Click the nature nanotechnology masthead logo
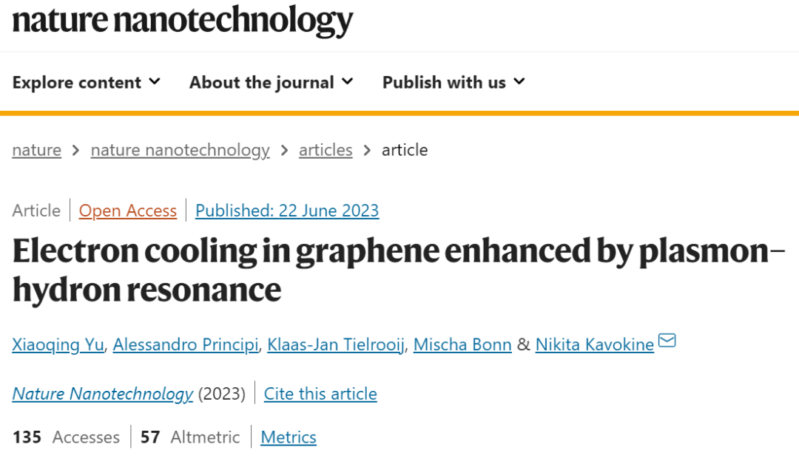Screen dimensions: 799x464 pos(183,22)
